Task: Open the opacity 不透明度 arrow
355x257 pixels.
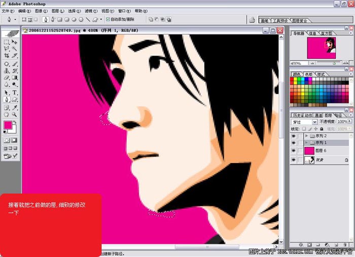Action: [349, 122]
